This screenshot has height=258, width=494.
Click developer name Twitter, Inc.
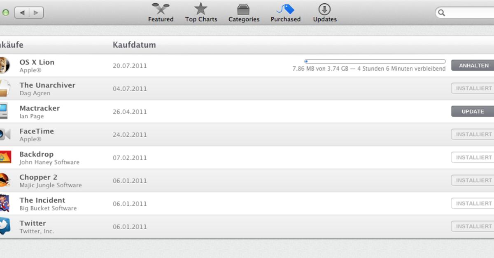click(x=37, y=231)
